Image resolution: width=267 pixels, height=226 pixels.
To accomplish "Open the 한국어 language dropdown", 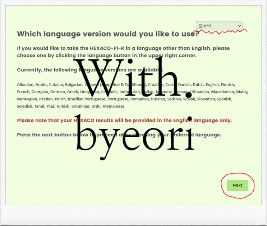I will (x=220, y=26).
